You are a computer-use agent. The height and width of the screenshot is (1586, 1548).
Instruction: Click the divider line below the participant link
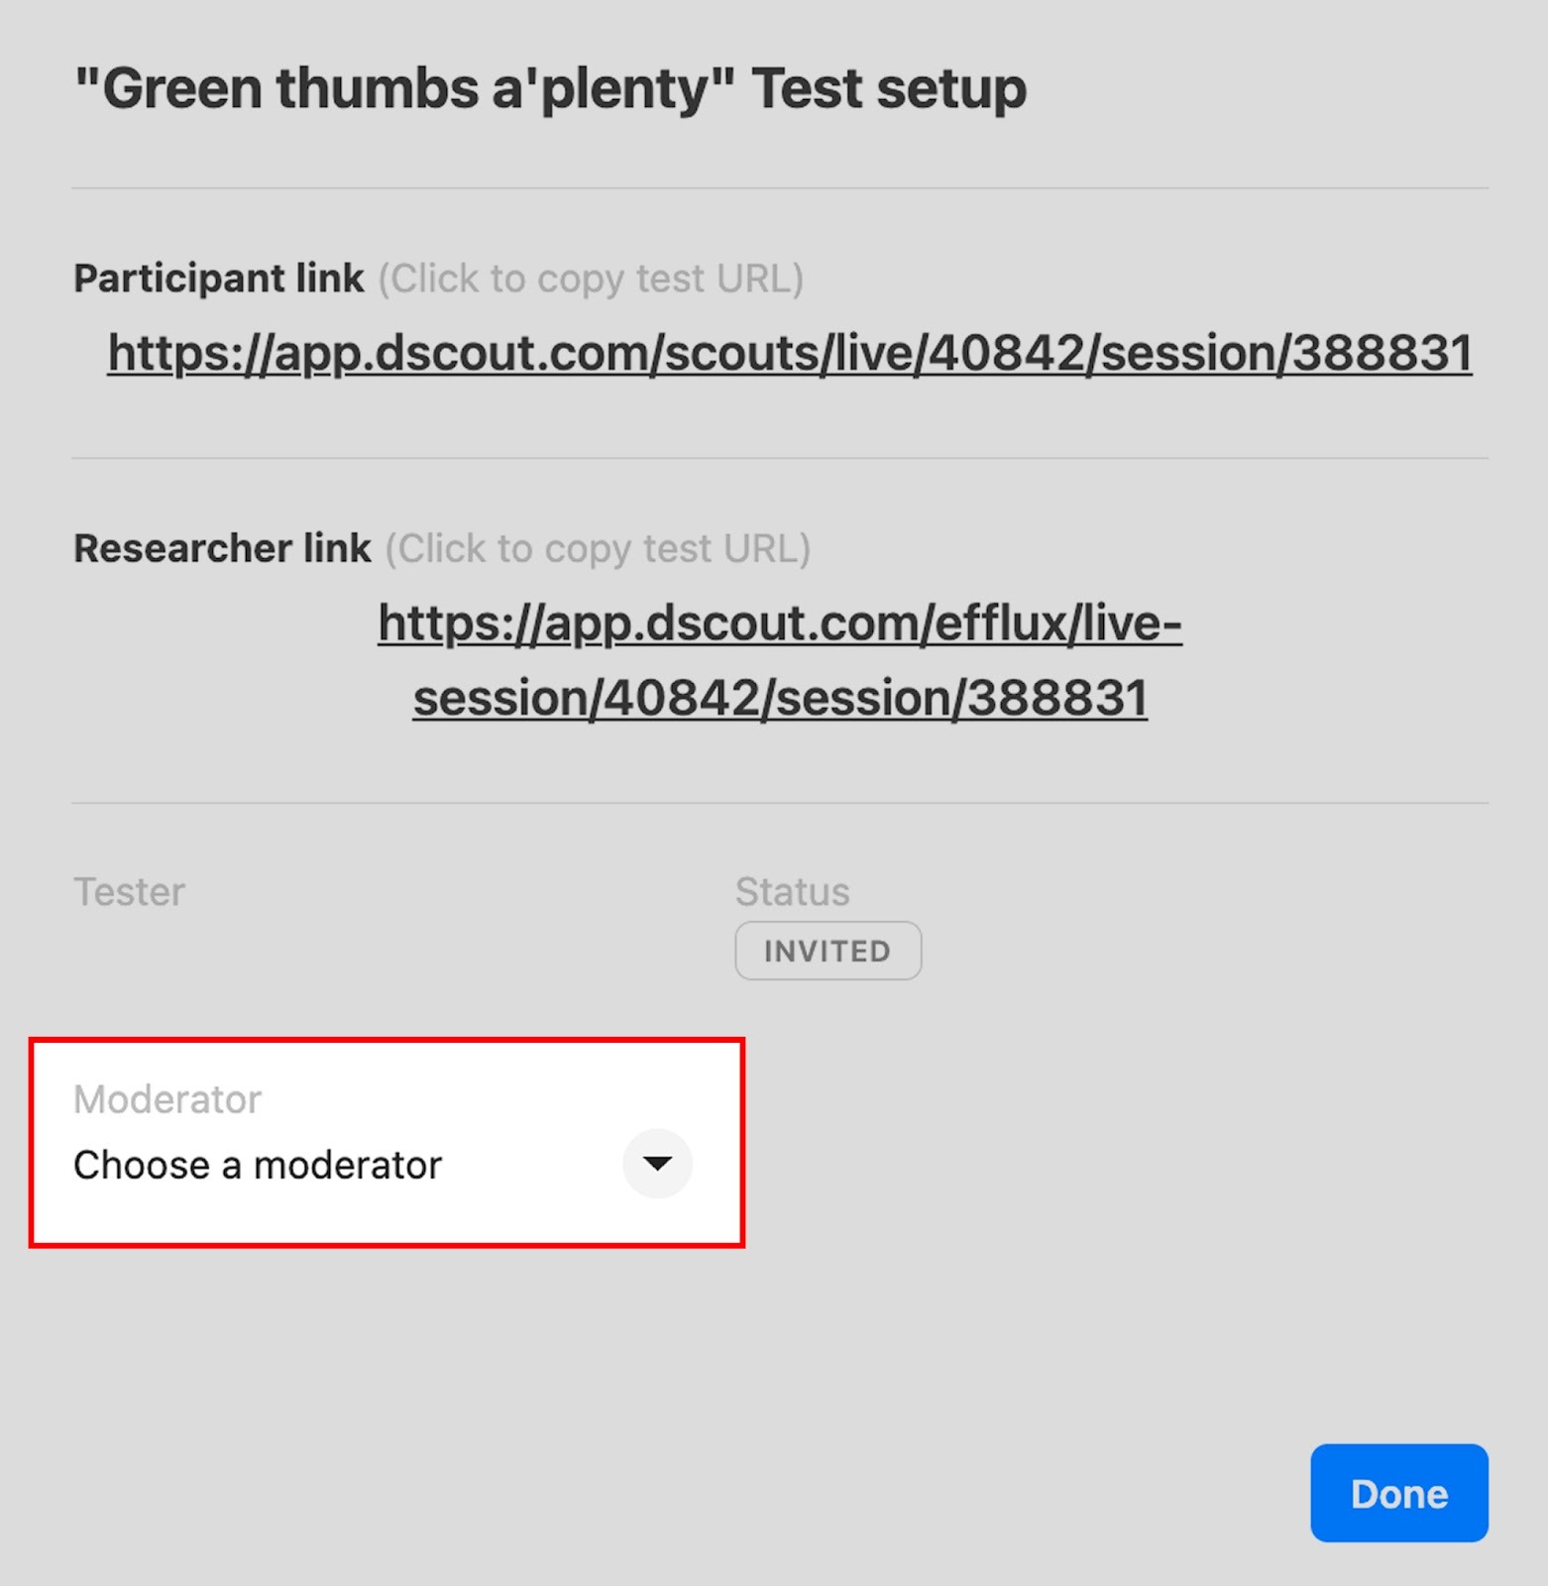pyautogui.click(x=779, y=458)
